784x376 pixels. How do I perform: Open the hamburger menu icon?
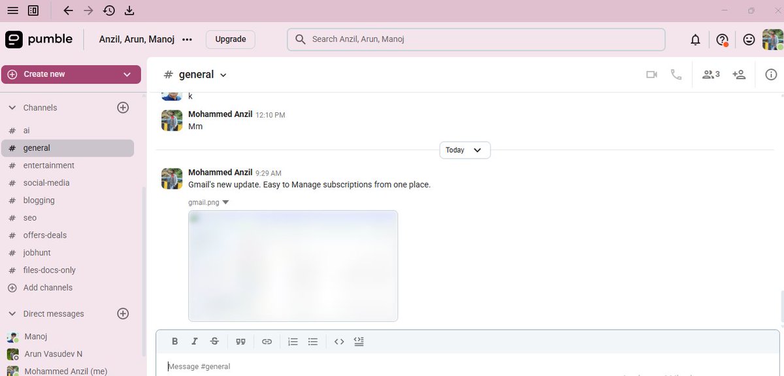(12, 10)
